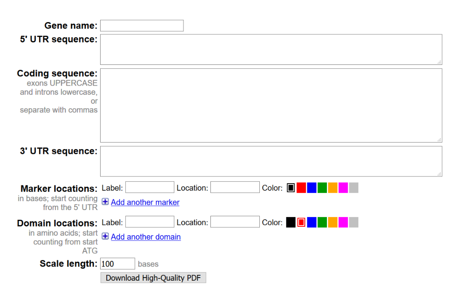Open the Add another domain link

(146, 237)
